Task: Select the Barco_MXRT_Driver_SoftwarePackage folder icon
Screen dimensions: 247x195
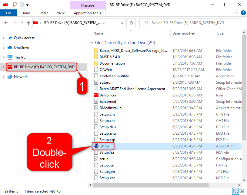Action: (x=96, y=50)
